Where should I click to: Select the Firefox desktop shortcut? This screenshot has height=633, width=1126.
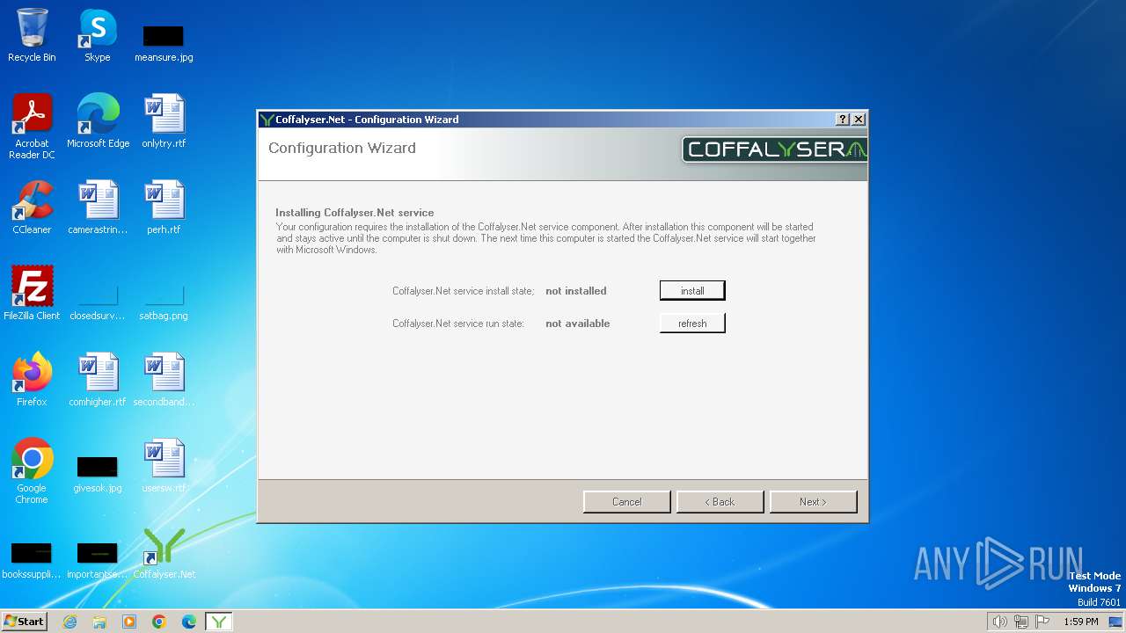pos(32,380)
